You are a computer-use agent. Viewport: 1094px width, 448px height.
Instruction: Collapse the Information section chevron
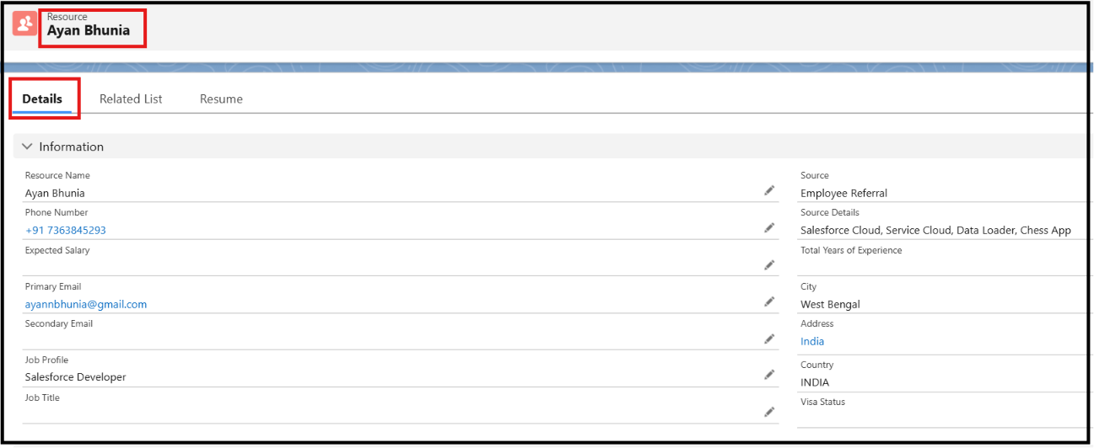pyautogui.click(x=27, y=147)
